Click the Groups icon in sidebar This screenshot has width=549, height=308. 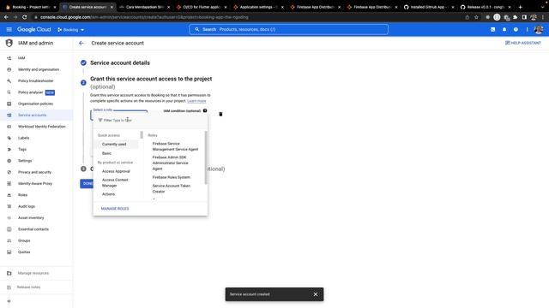tap(9, 240)
